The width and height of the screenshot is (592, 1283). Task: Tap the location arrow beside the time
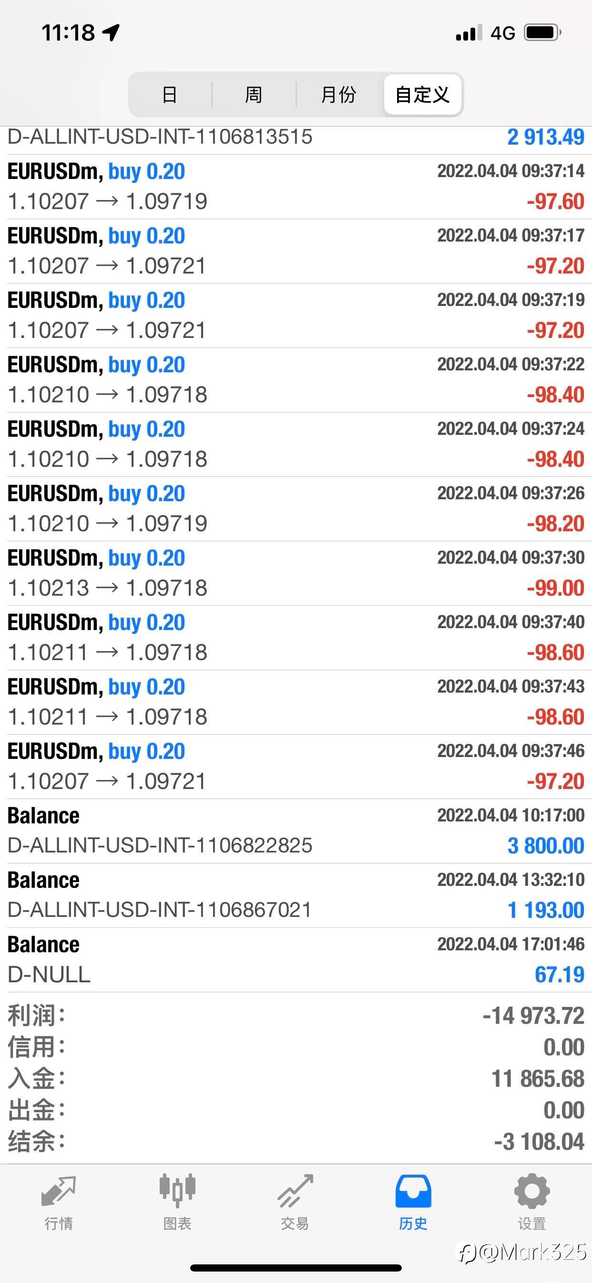[x=111, y=32]
